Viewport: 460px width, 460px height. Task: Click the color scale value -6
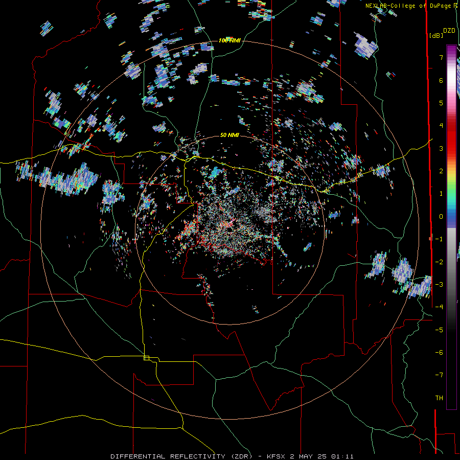pyautogui.click(x=439, y=353)
